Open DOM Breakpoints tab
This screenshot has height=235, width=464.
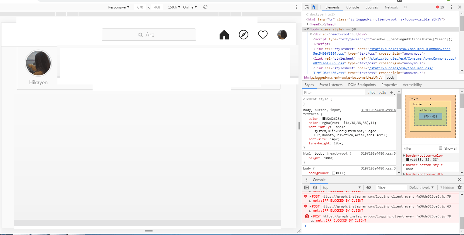click(362, 85)
